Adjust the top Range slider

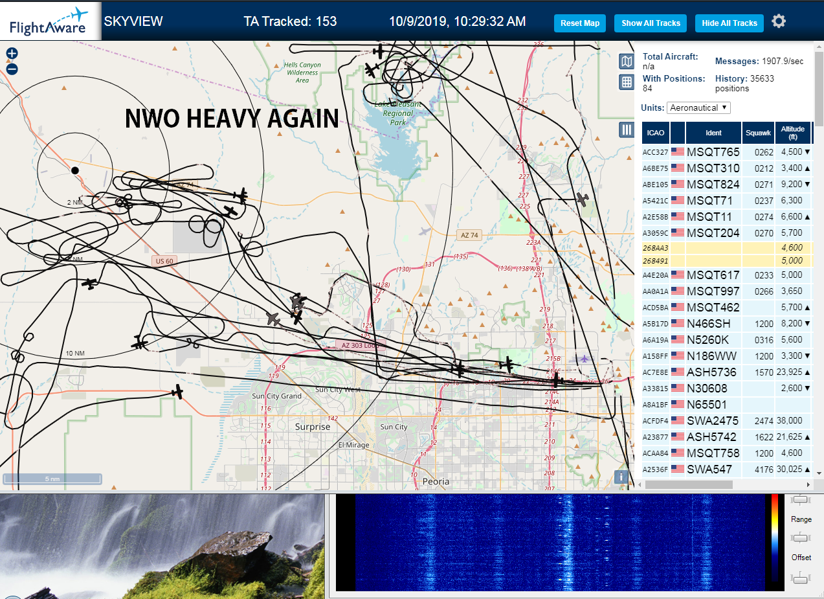pyautogui.click(x=801, y=499)
